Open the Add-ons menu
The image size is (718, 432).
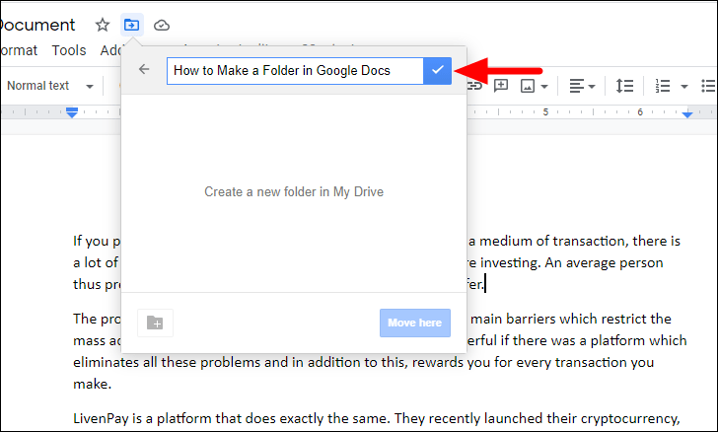point(111,50)
